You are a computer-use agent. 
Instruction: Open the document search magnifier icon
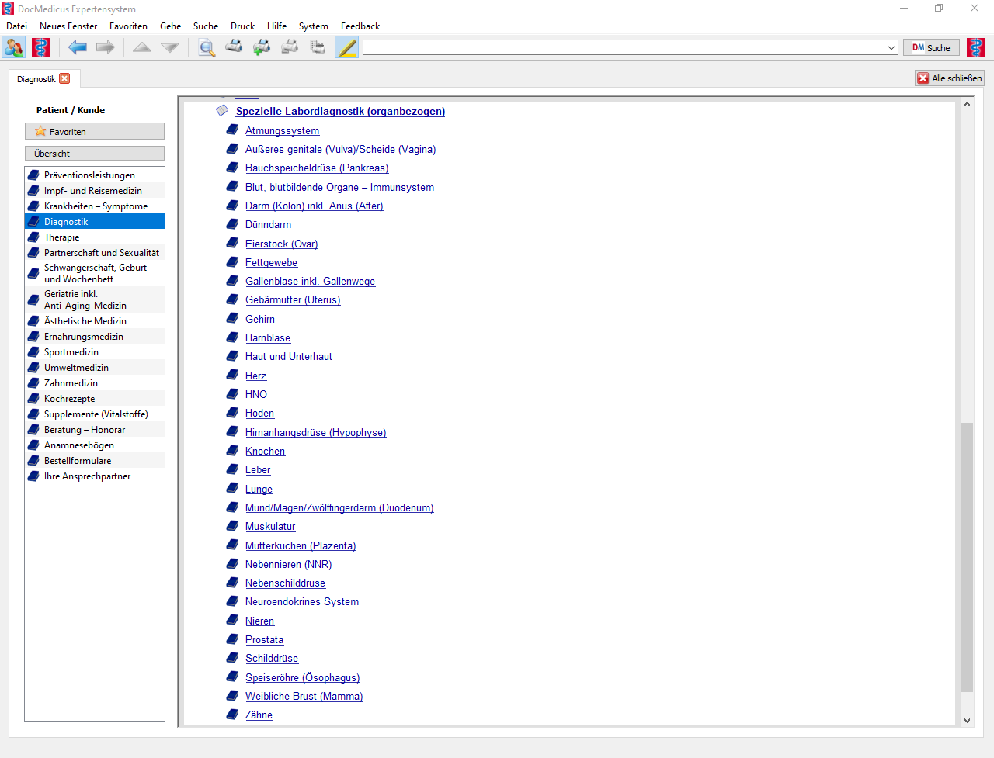pyautogui.click(x=207, y=47)
